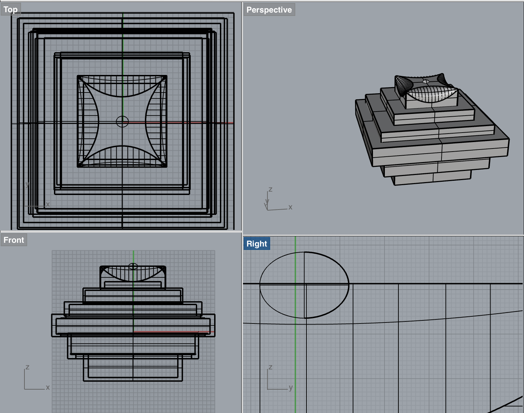Activate the Right viewport label
This screenshot has width=524, height=413.
(x=257, y=244)
